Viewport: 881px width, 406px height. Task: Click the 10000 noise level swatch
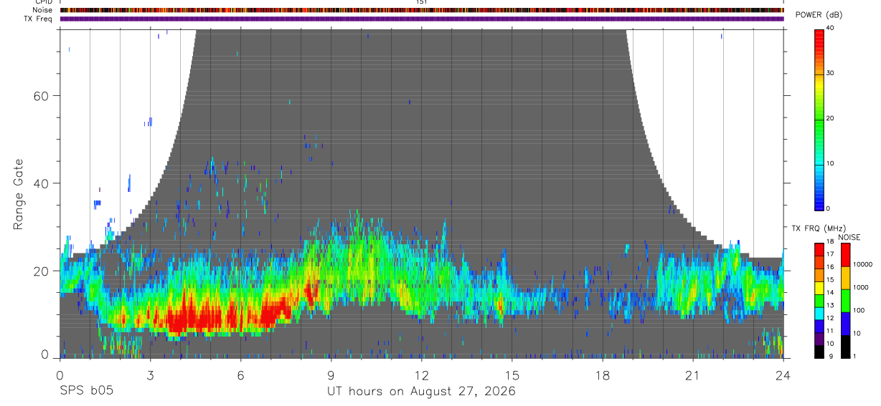[844, 254]
